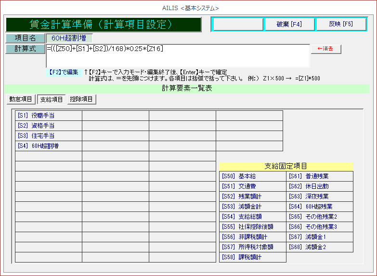
Task: Click the 破棄 [F4] discard button
Action: 289,24
